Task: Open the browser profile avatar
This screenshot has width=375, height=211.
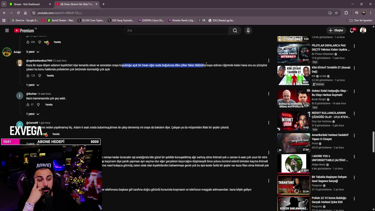Action: (x=364, y=13)
